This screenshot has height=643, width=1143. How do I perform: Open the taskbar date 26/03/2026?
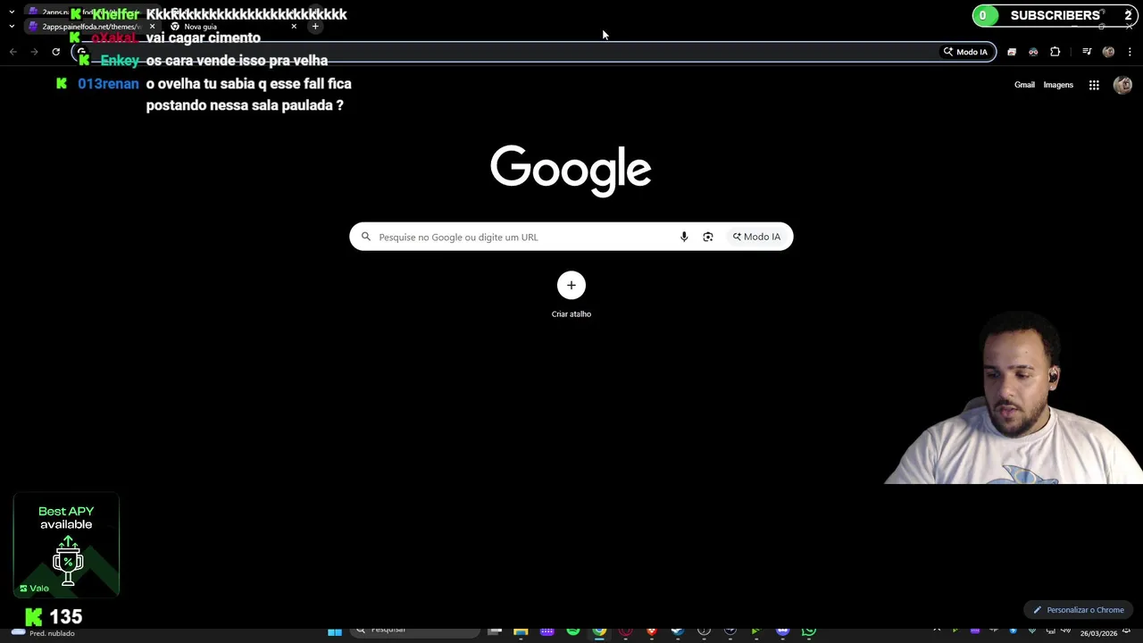pyautogui.click(x=1098, y=633)
